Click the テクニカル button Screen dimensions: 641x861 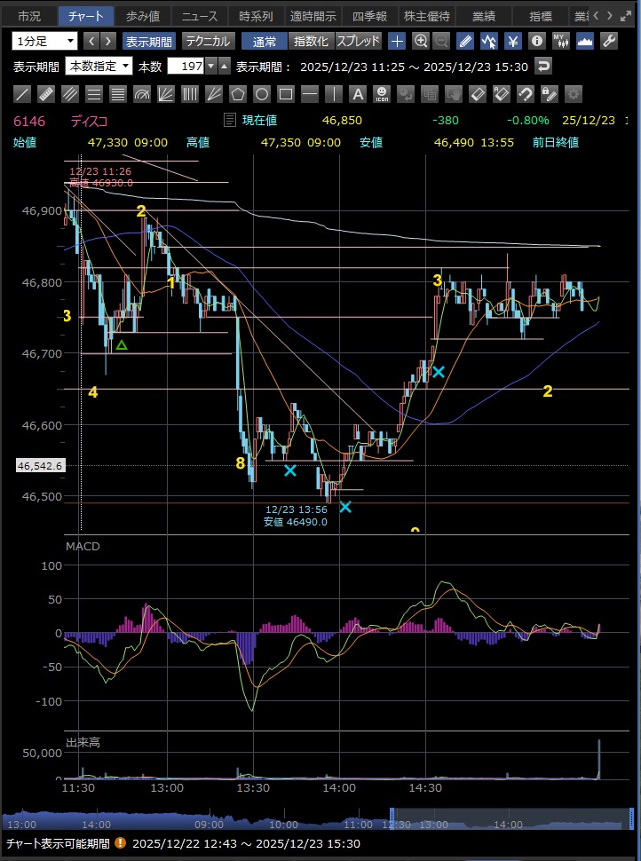208,41
